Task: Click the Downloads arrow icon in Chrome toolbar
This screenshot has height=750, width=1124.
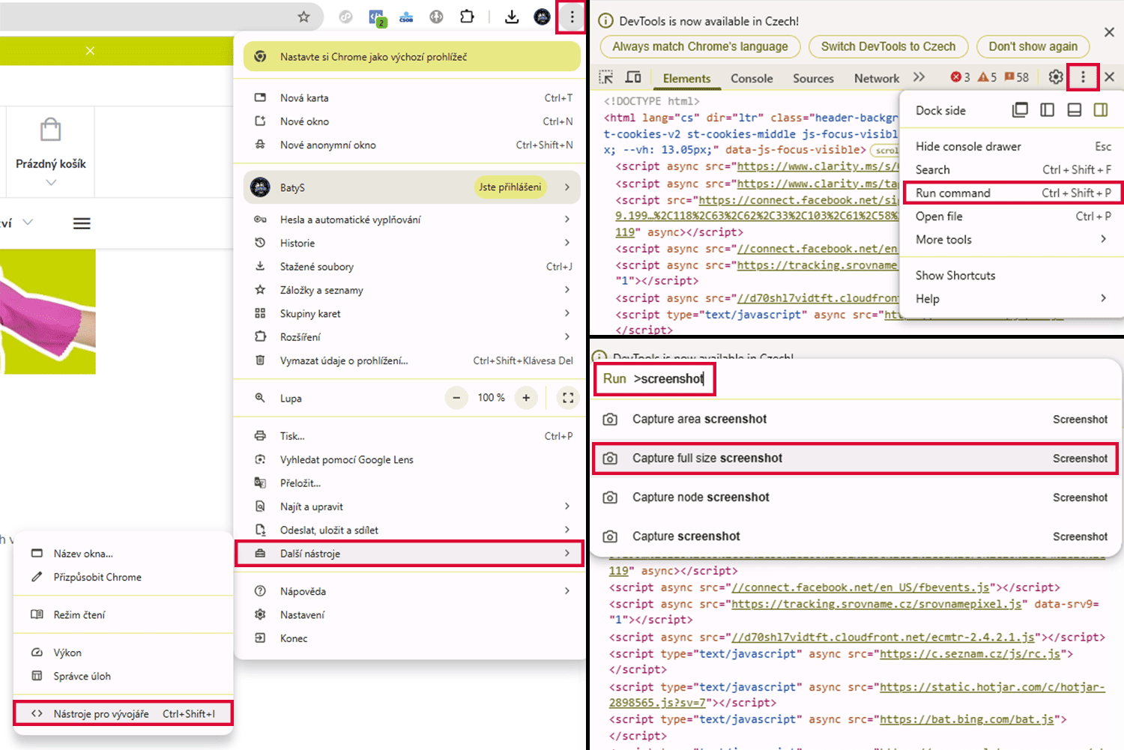Action: tap(512, 16)
